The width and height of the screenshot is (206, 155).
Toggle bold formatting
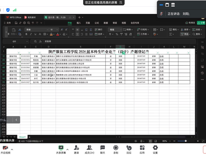[x=26, y=34]
